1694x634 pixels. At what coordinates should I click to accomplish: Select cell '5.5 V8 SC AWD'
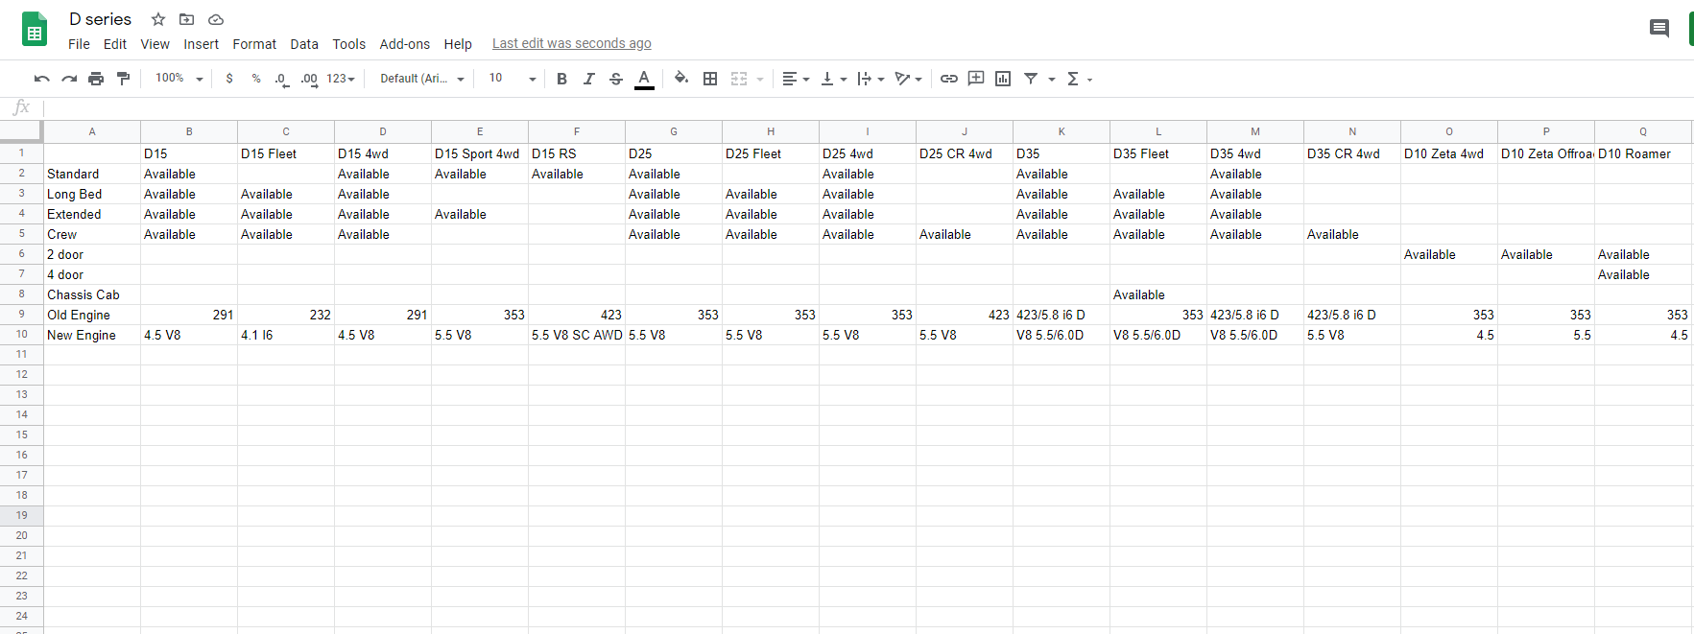pos(577,335)
